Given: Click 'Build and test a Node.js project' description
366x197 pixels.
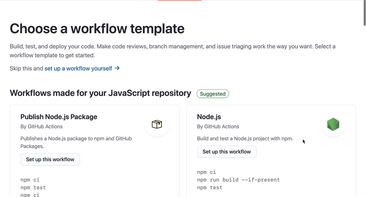Looking at the screenshot, I should click(x=245, y=139).
